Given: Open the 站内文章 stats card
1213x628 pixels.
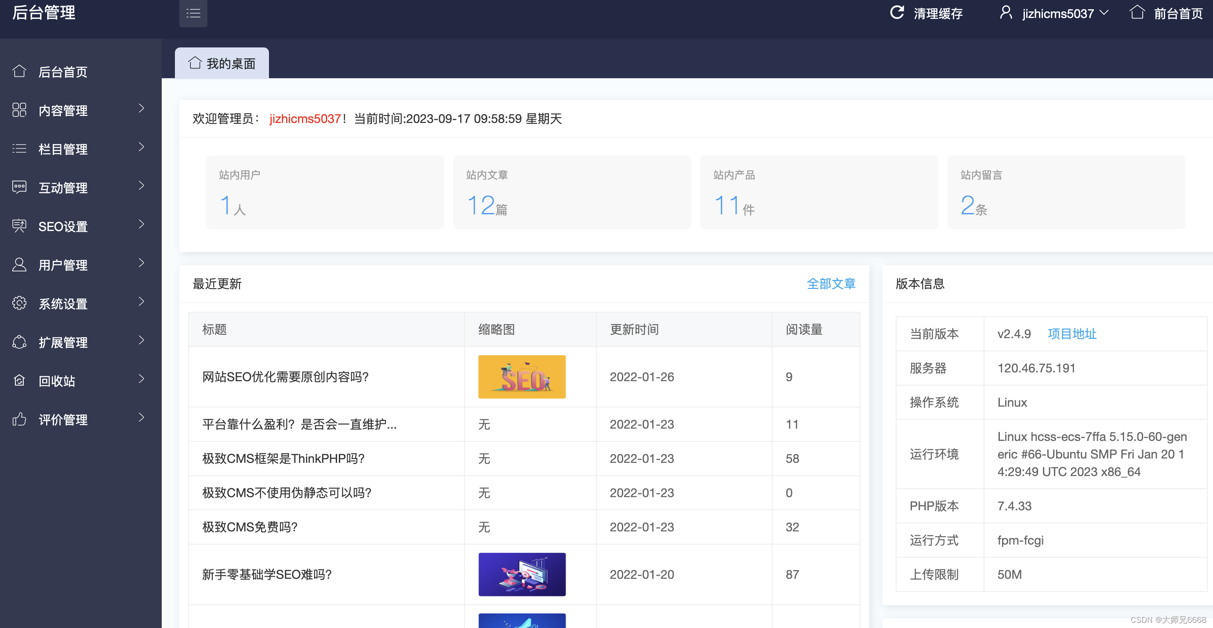Looking at the screenshot, I should point(572,192).
